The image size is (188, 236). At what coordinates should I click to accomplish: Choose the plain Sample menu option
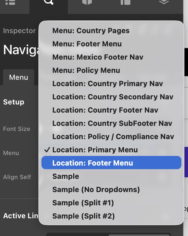(x=111, y=176)
